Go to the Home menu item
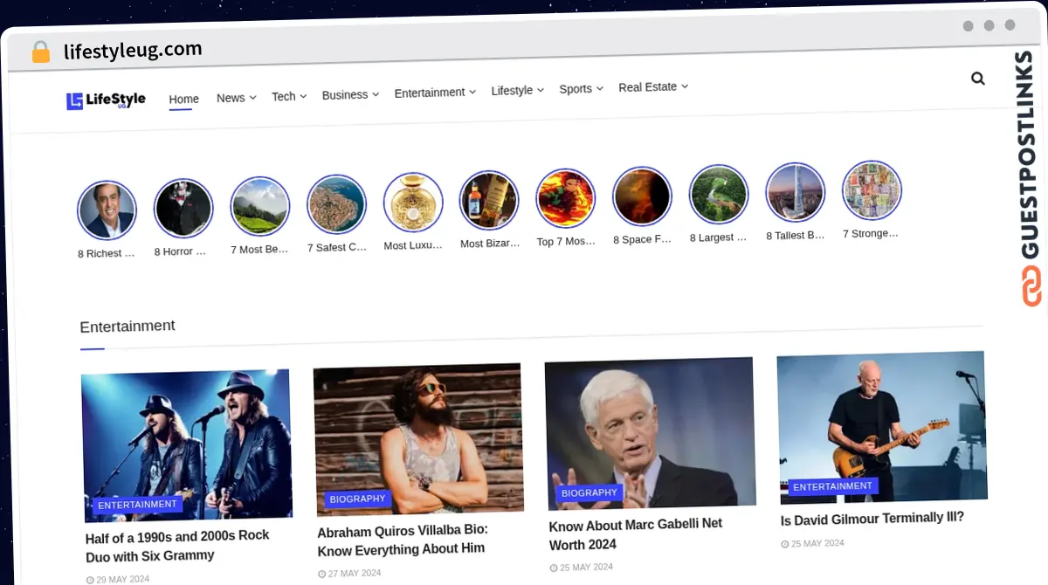Viewport: 1048px width, 585px height. click(183, 100)
